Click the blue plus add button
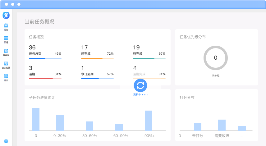 (6, 141)
